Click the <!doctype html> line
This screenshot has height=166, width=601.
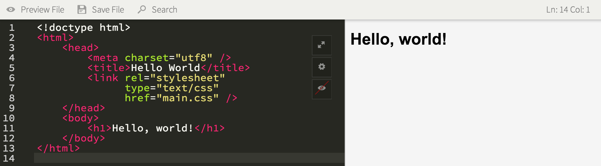[83, 28]
